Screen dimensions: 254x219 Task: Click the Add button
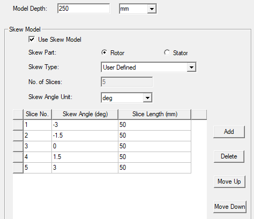coord(229,132)
